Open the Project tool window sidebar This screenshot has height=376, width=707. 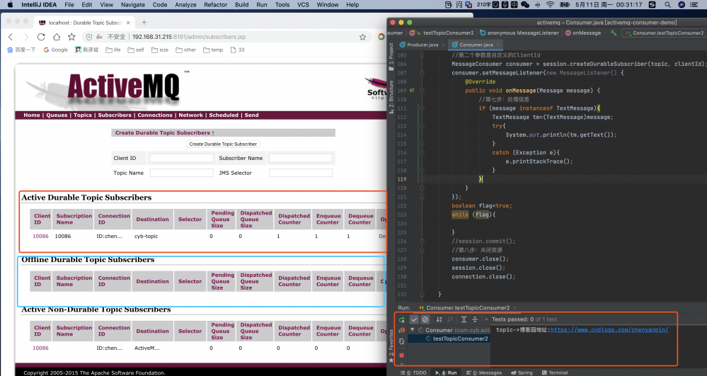click(391, 57)
